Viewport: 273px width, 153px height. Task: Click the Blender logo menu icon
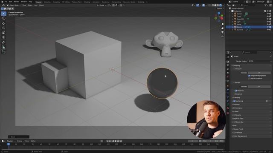pos(3,2)
